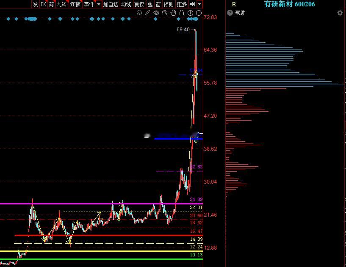Select the green horizontal line at 10.13
Image resolution: width=346 pixels, height=267 pixels.
click(x=101, y=259)
